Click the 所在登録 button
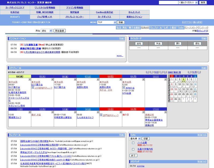 click(x=59, y=31)
